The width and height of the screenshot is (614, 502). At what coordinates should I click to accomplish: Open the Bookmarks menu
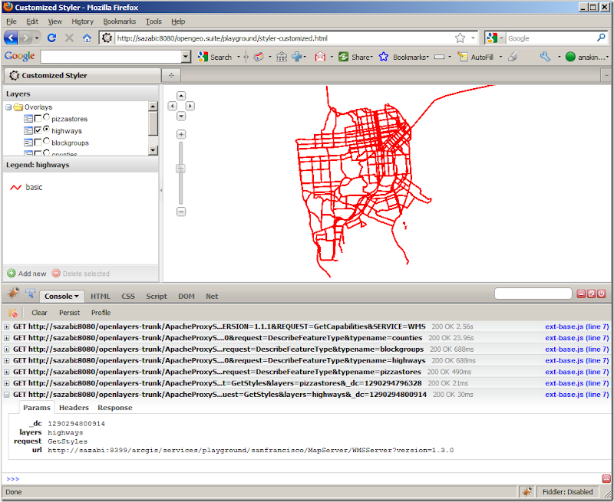[x=120, y=21]
